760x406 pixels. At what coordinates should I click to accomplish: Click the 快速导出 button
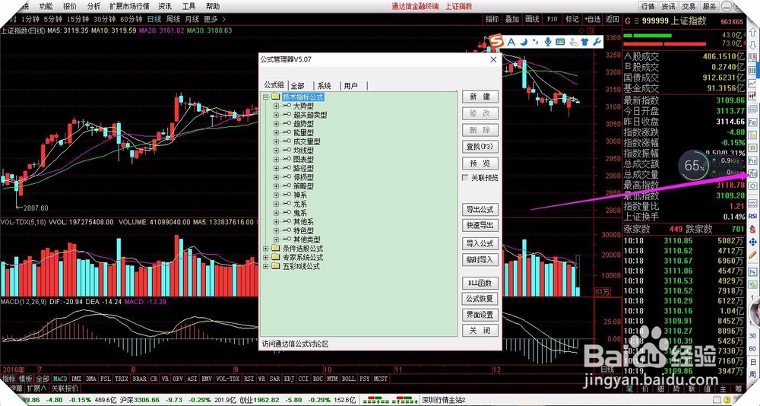(x=480, y=225)
